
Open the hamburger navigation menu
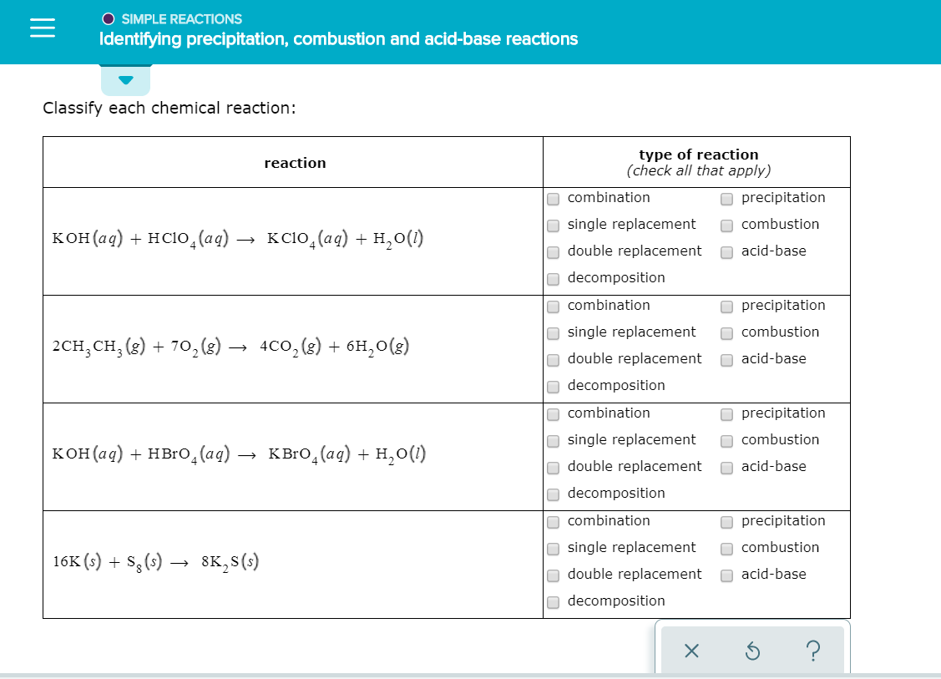pos(42,28)
